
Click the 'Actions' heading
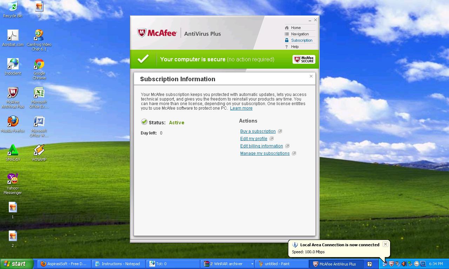click(x=248, y=121)
